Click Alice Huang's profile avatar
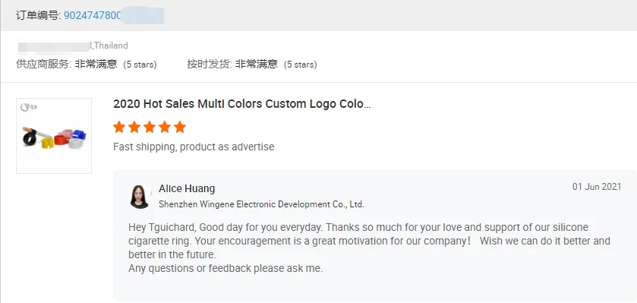Viewport: 637px width, 303px height. click(x=140, y=197)
